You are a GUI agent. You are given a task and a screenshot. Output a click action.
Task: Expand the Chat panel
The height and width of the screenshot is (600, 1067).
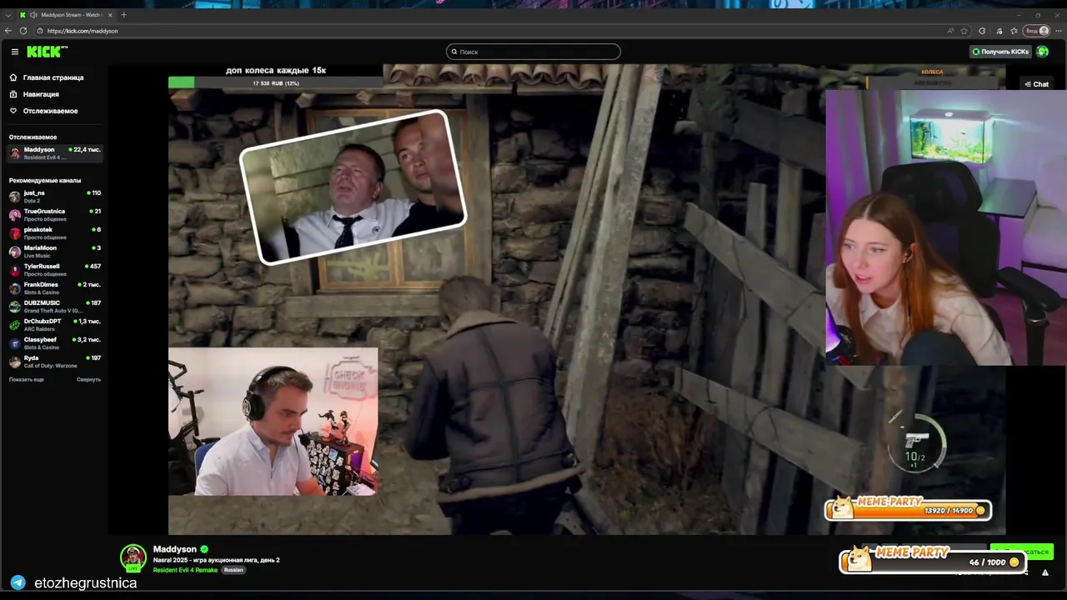coord(1036,84)
